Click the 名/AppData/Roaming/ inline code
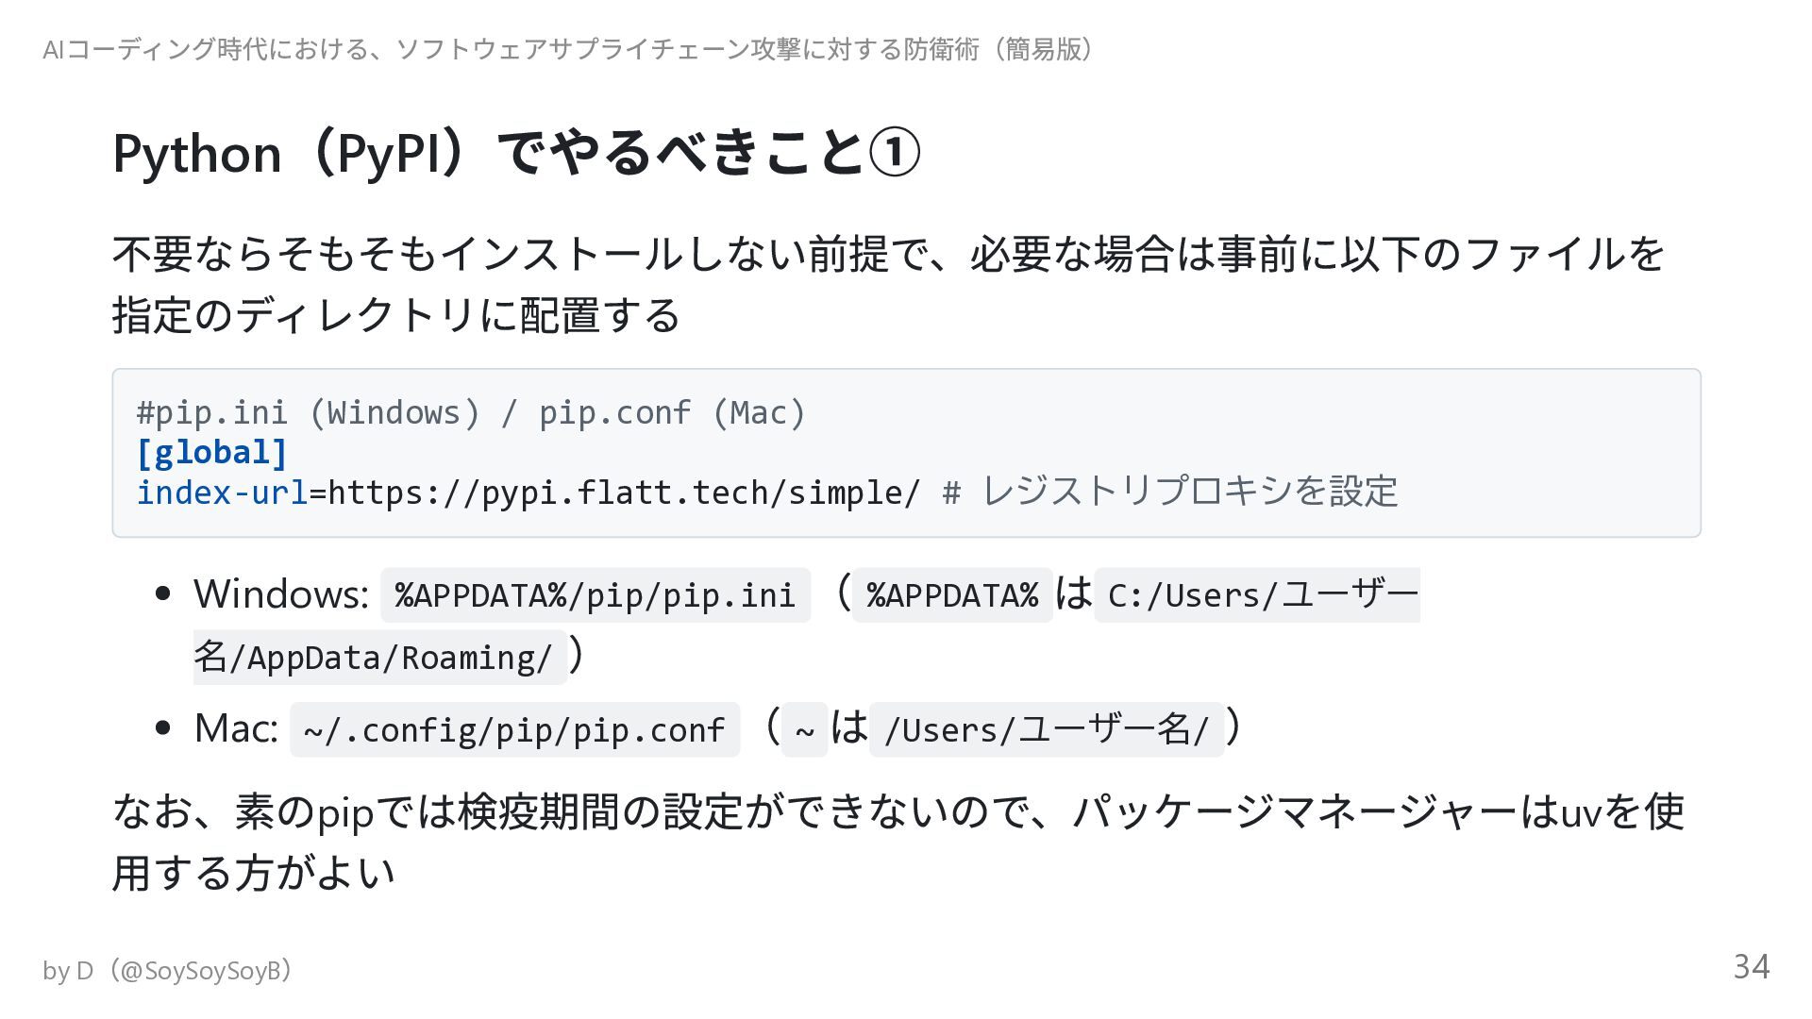Viewport: 1812px width, 1019px height. coord(380,657)
